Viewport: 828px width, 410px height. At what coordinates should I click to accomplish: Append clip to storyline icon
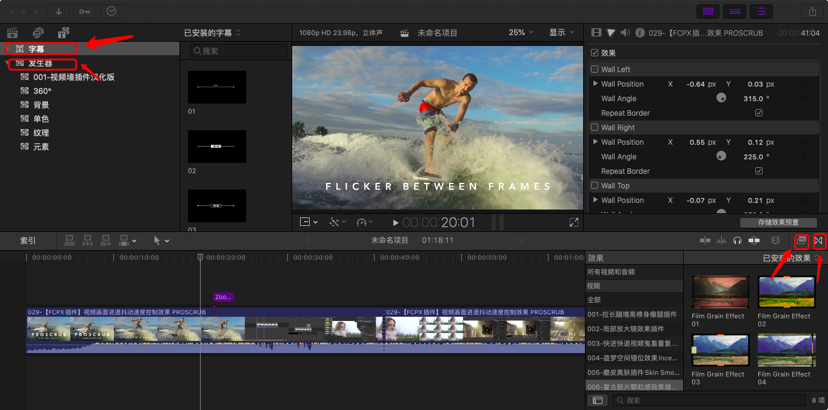pyautogui.click(x=105, y=240)
